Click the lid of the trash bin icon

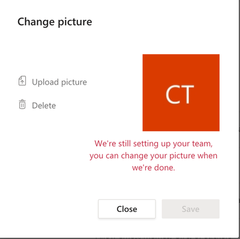coord(22,101)
